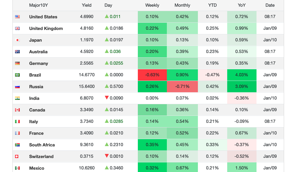Click the Russia flag icon
307x172 pixels.
pos(17,87)
